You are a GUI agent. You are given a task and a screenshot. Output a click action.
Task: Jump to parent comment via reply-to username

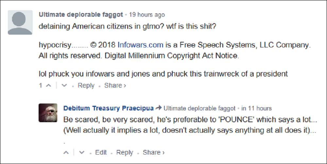(x=199, y=108)
